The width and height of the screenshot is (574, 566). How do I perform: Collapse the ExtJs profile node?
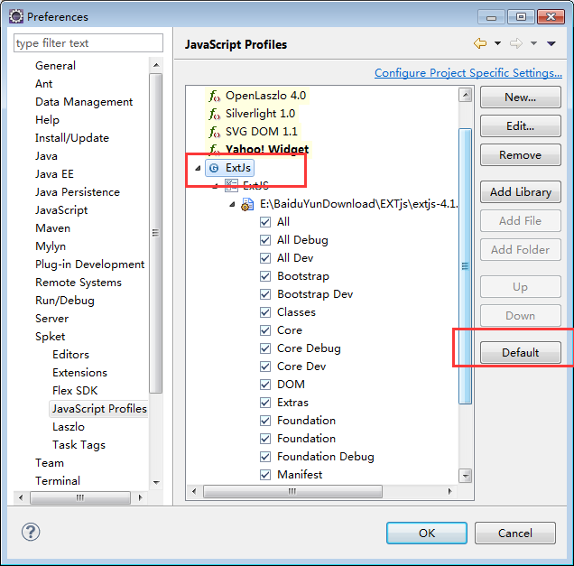coord(198,168)
